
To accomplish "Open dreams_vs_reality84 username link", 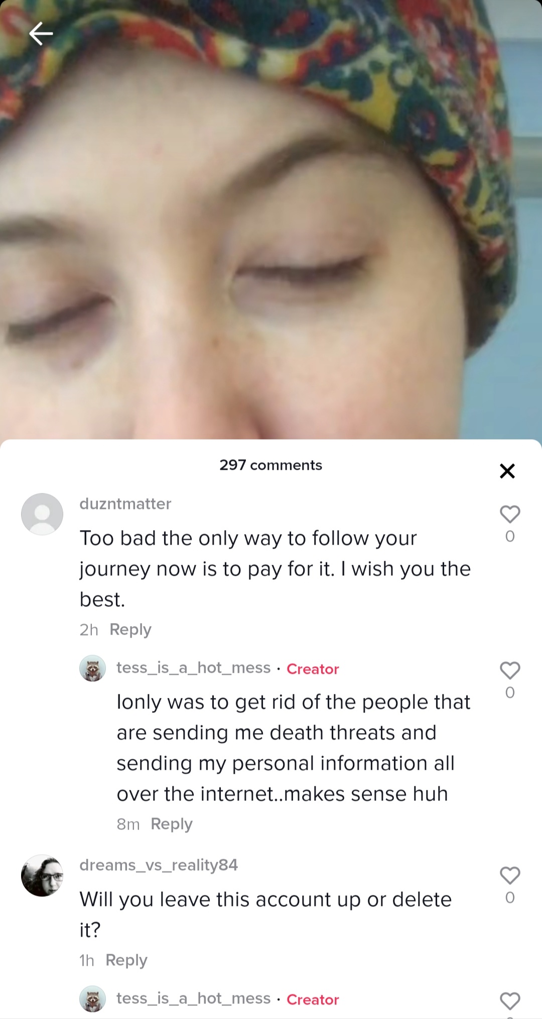I will [x=159, y=865].
